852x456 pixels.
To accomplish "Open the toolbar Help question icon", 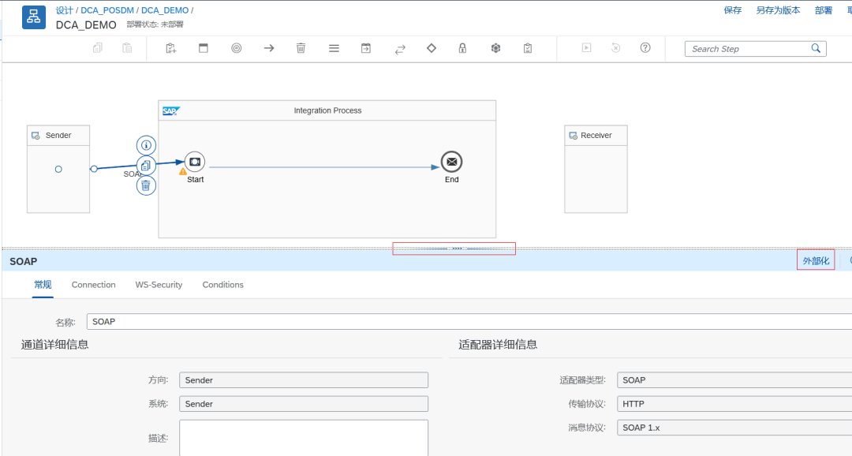I will [x=645, y=48].
